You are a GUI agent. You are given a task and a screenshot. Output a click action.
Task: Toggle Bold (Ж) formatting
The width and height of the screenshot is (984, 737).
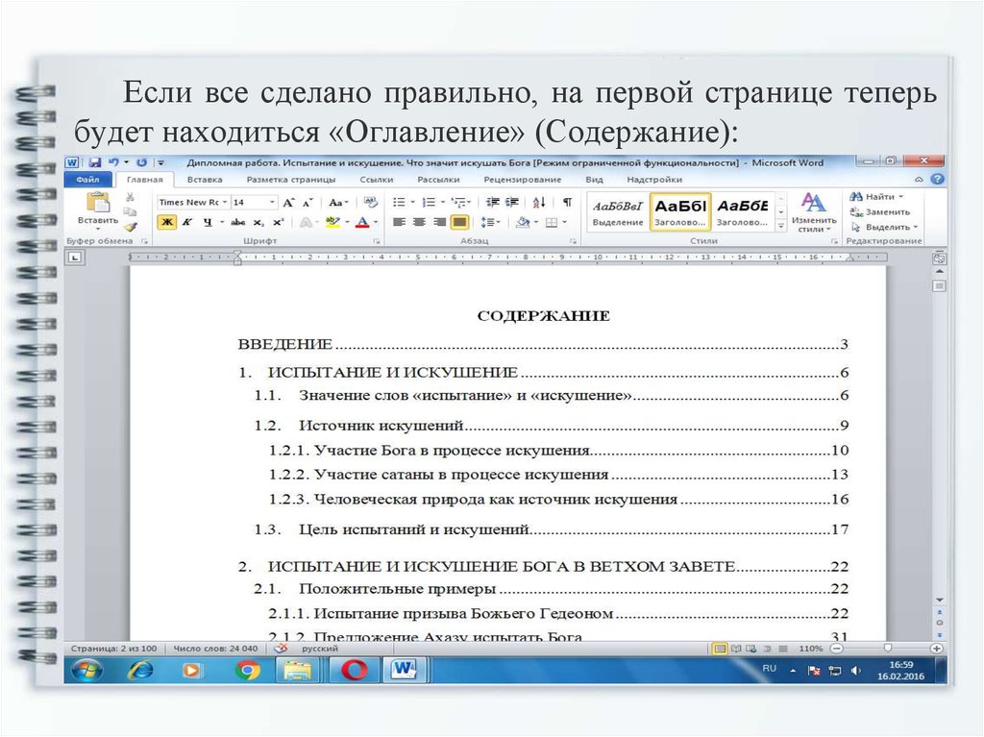[x=166, y=222]
